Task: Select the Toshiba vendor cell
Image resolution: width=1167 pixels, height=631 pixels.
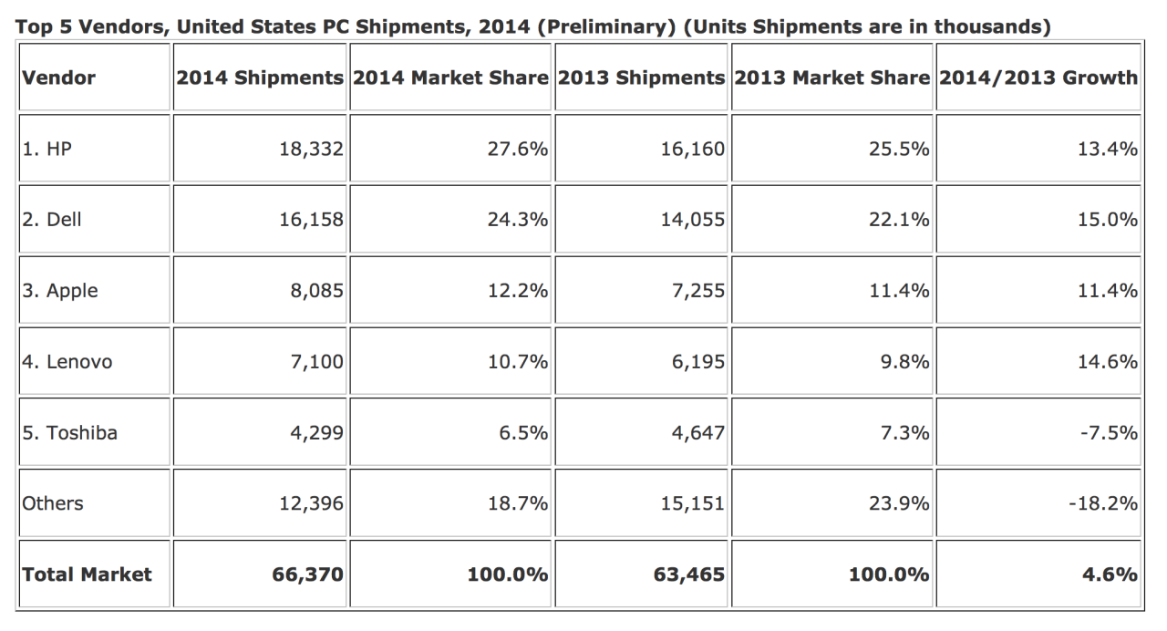Action: tap(69, 432)
